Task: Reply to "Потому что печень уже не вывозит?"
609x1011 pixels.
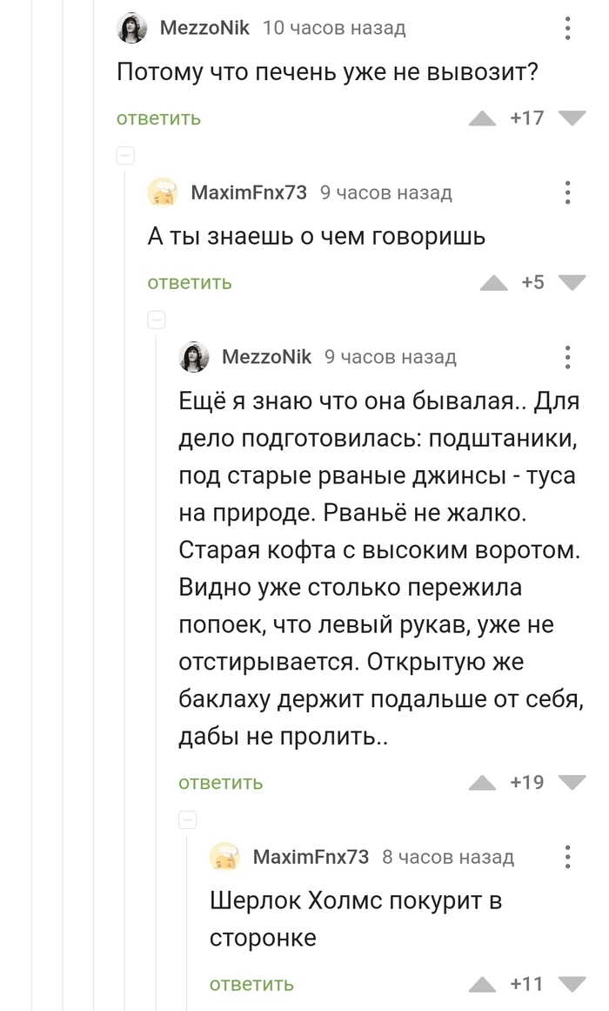Action: pos(158,118)
